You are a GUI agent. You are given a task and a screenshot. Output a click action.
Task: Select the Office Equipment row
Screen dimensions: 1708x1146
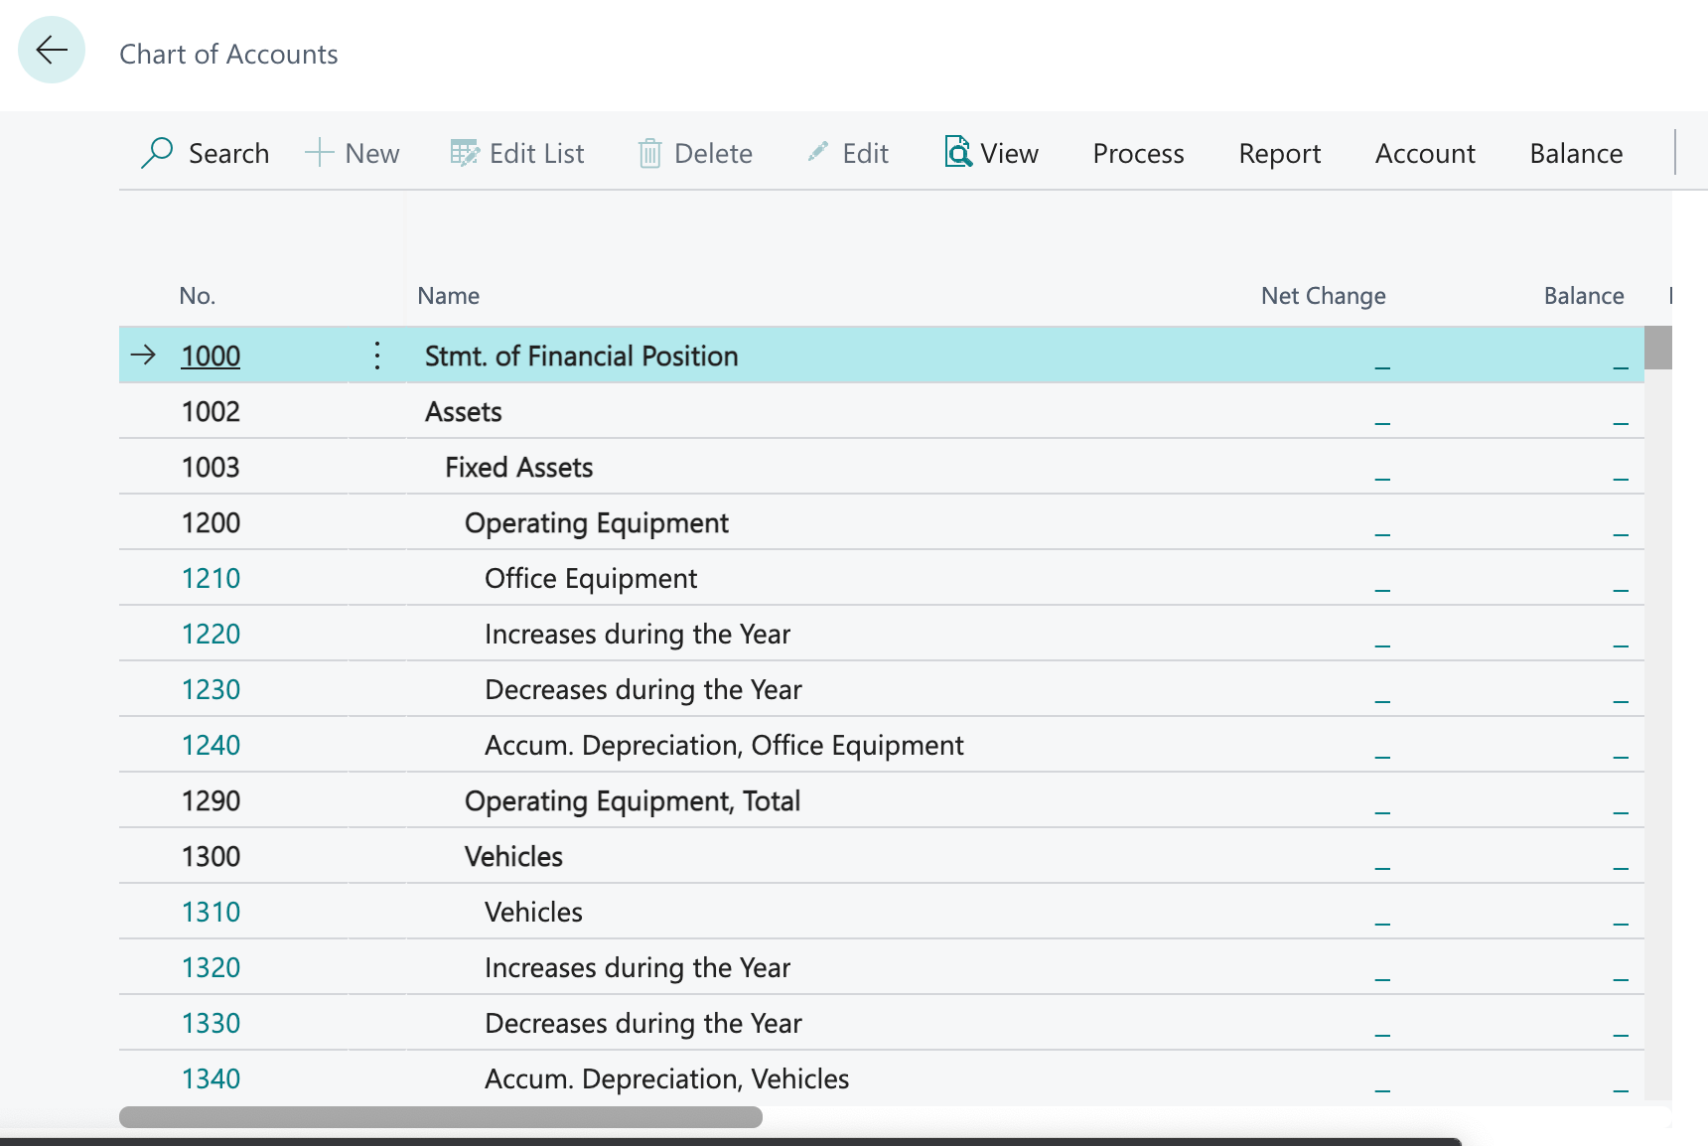click(881, 578)
